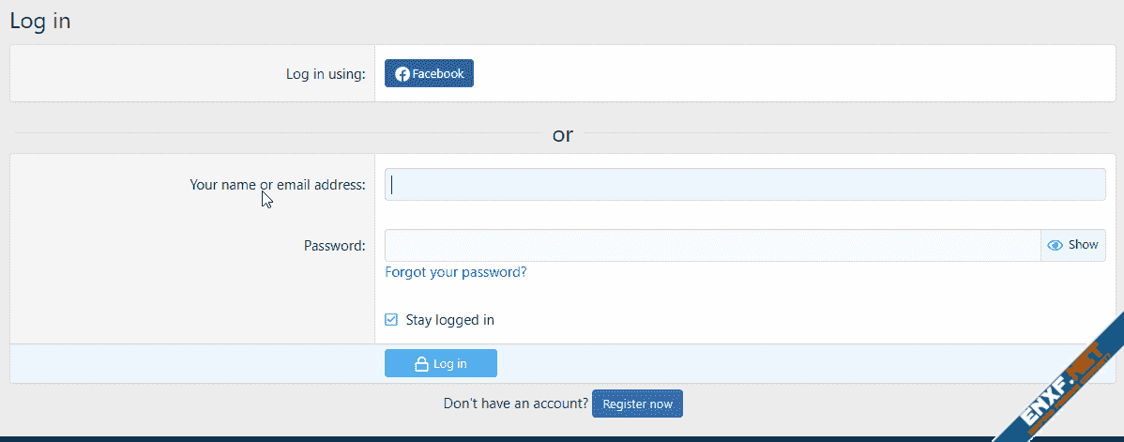Click the Facebook logo icon
This screenshot has height=442, width=1124.
[402, 74]
